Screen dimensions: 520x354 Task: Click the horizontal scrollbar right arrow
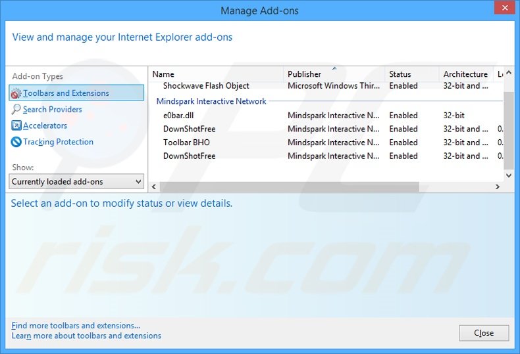click(498, 187)
